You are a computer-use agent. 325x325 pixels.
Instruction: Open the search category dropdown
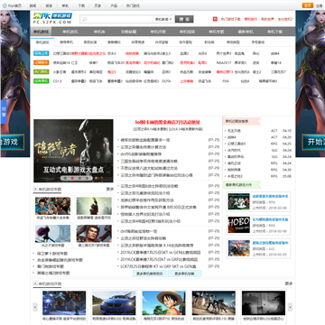click(163, 19)
